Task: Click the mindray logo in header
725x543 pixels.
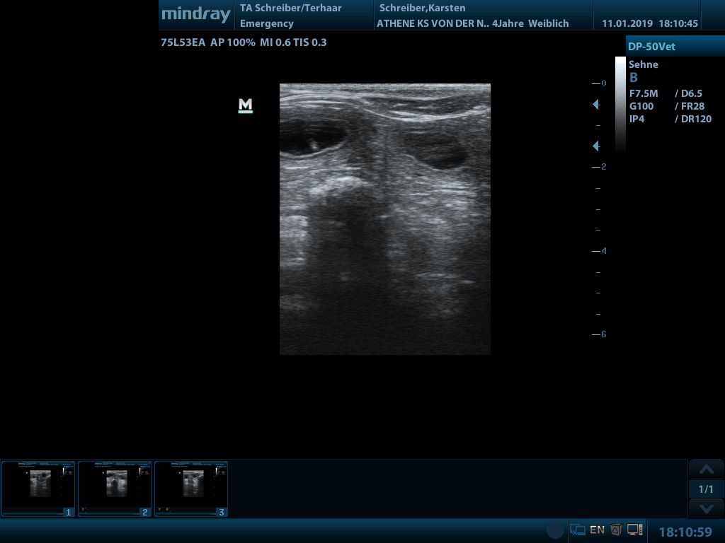Action: 196,15
